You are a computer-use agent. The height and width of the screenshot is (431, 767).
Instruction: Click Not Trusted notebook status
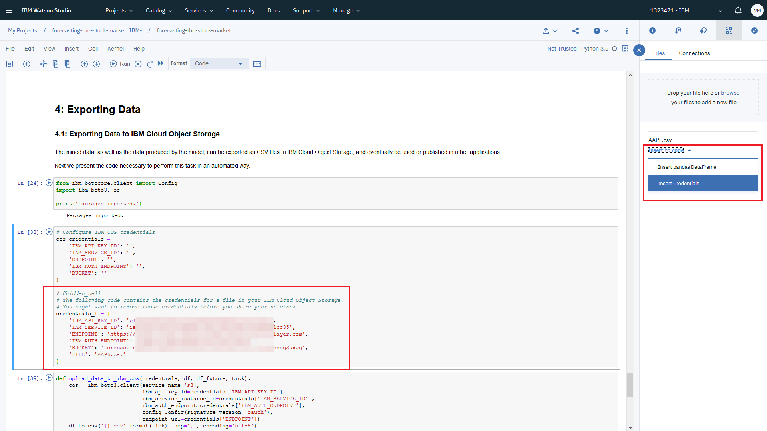pyautogui.click(x=562, y=49)
